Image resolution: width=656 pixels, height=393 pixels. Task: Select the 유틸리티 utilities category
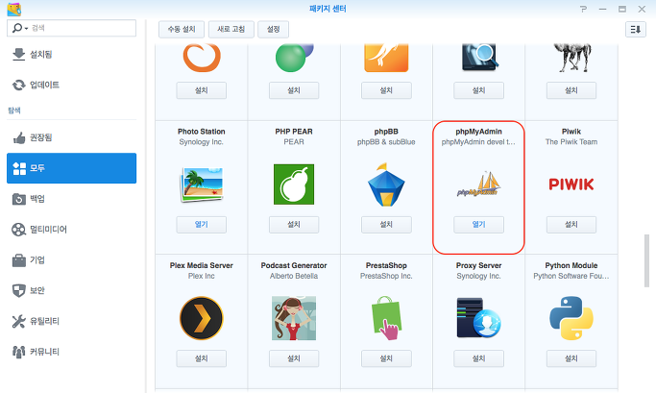(x=71, y=321)
